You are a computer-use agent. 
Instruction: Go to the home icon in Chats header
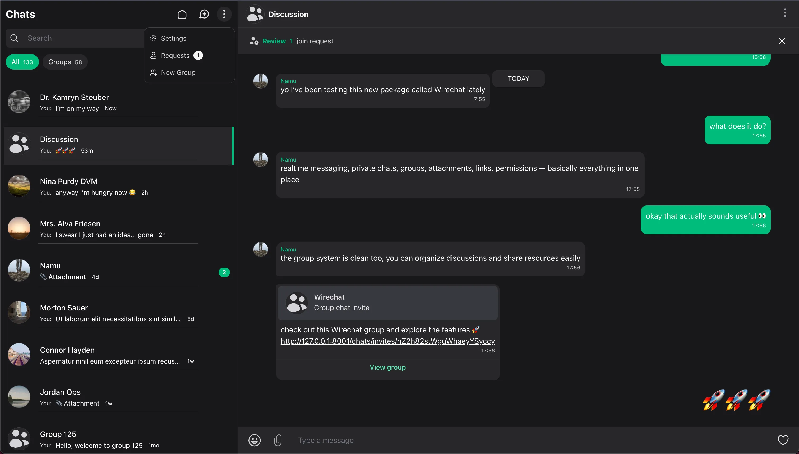click(x=182, y=14)
